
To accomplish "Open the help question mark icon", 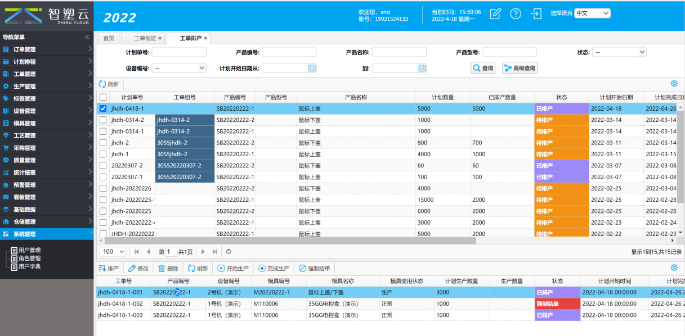I will click(516, 14).
